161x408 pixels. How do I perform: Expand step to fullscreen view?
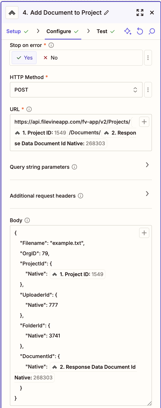[x=140, y=12]
